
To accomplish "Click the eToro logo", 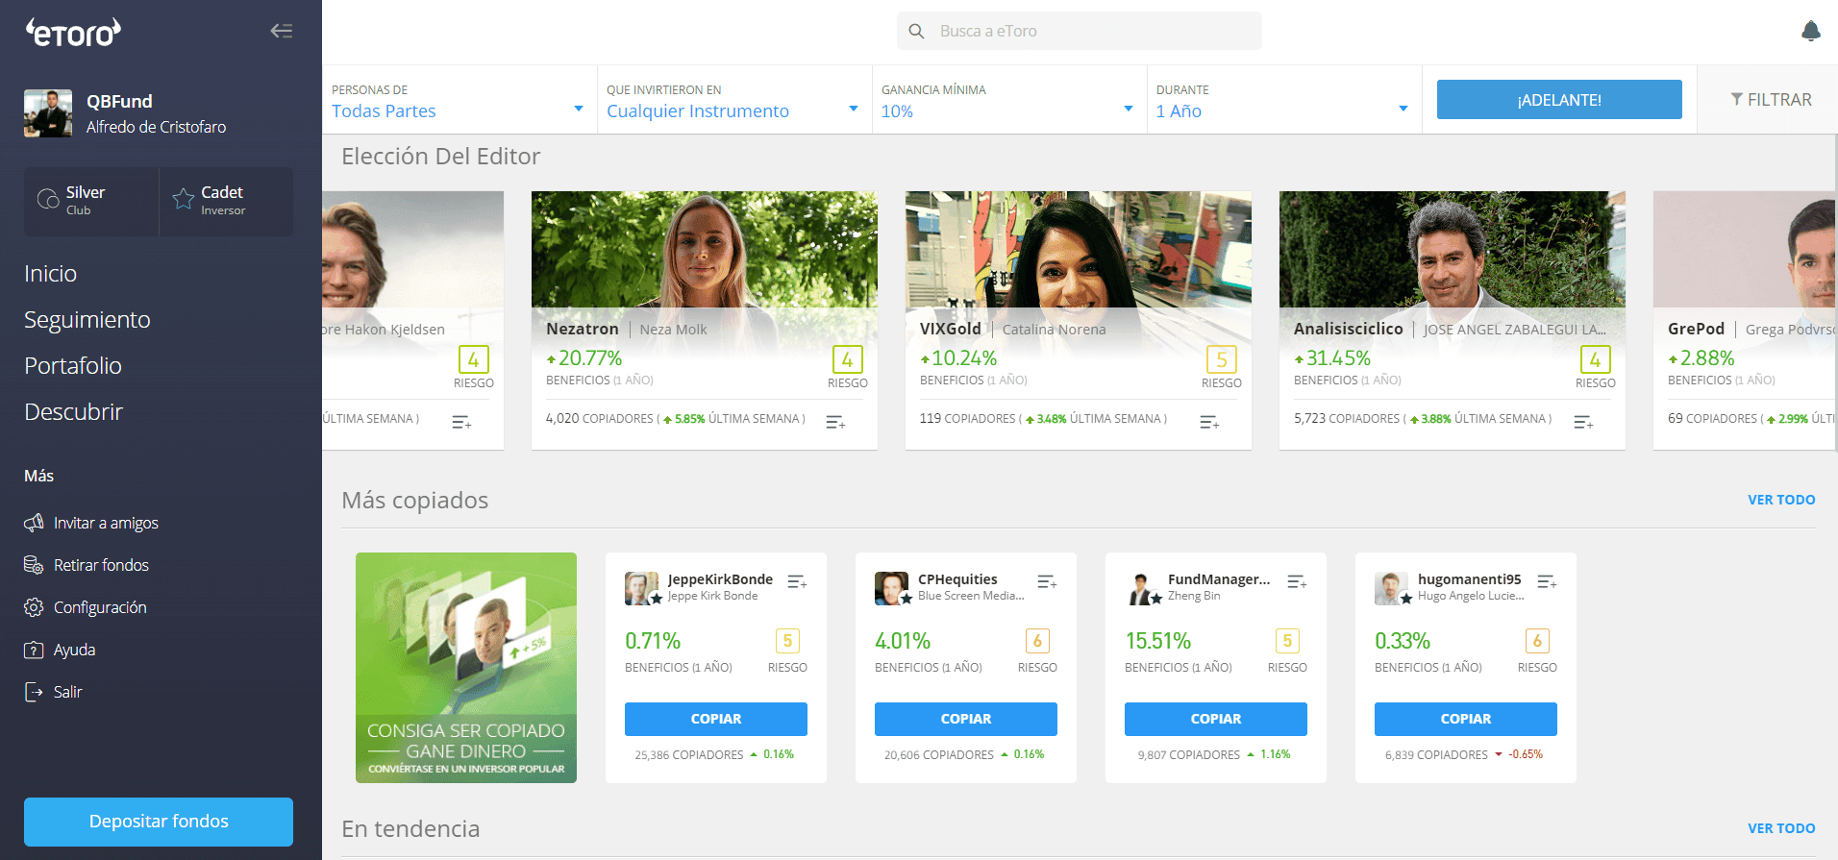I will (73, 33).
